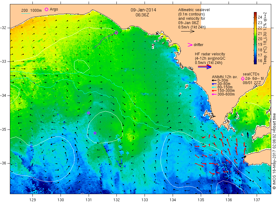Click the drifter diamond marker near 132E
This screenshot has width=278, height=204.
(x=116, y=32)
